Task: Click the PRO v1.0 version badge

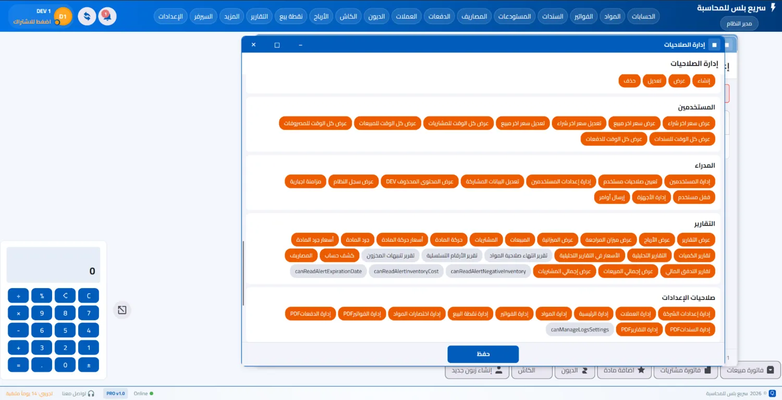Action: pos(115,394)
